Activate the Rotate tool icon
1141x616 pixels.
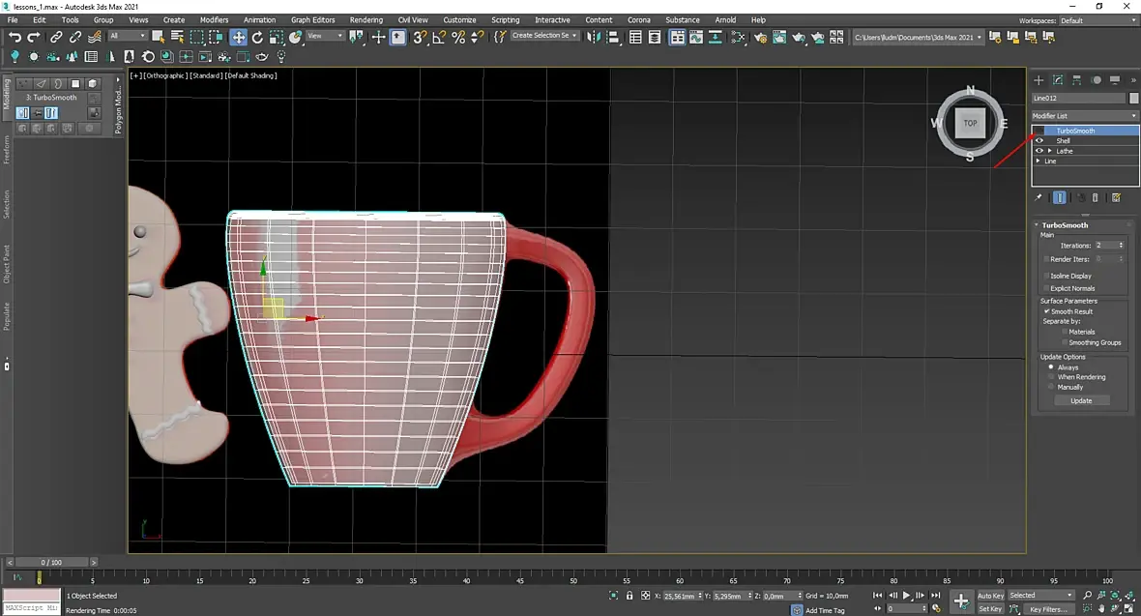(x=257, y=37)
